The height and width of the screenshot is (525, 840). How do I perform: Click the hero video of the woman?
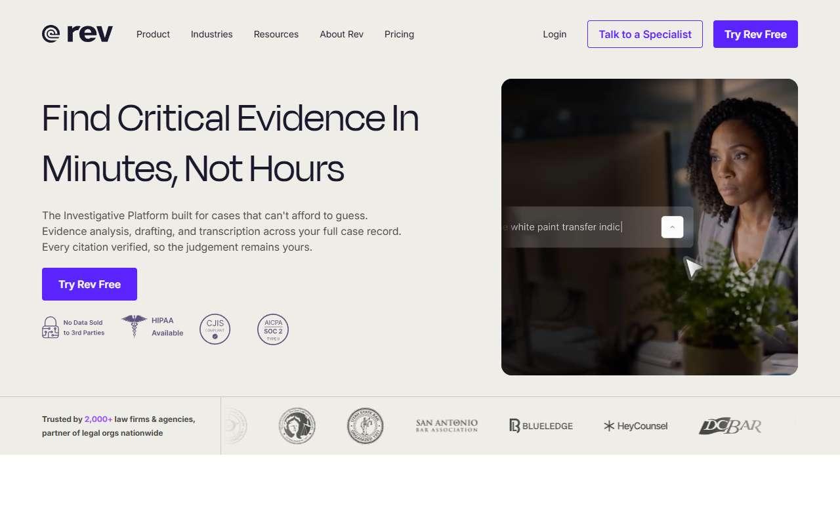tap(650, 227)
